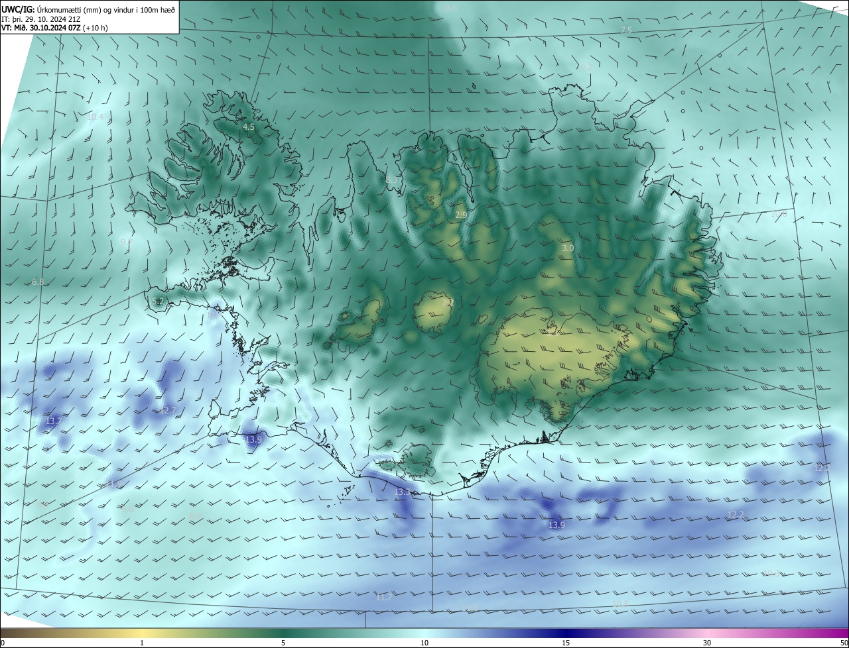Click the legend tick label 15
849x648 pixels.
coord(566,643)
